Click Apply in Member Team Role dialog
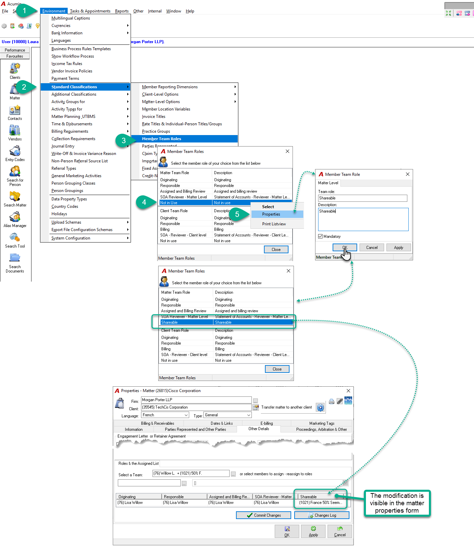474x547 pixels. (399, 248)
